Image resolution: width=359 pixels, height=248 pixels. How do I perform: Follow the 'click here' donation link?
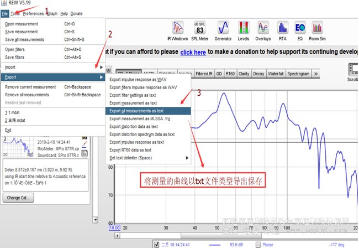(192, 52)
